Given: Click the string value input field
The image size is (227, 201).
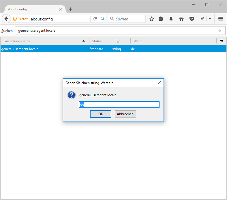Looking at the screenshot, I should [x=119, y=105].
